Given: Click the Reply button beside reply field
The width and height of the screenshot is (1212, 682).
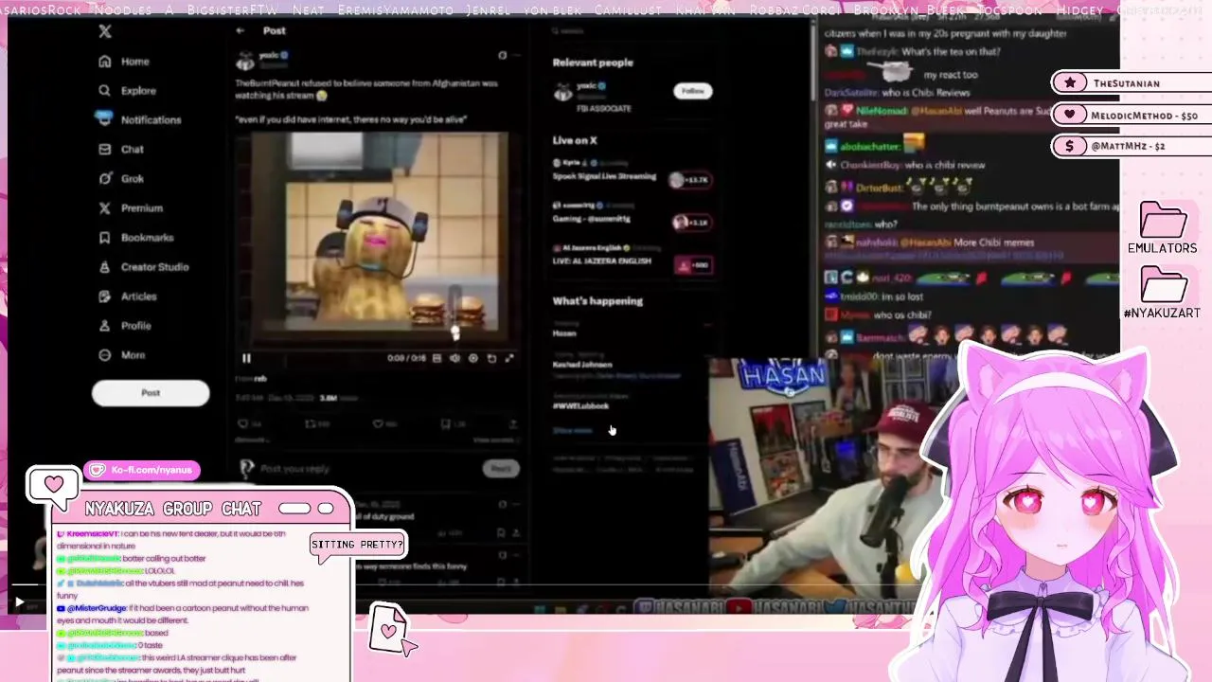Looking at the screenshot, I should [501, 469].
